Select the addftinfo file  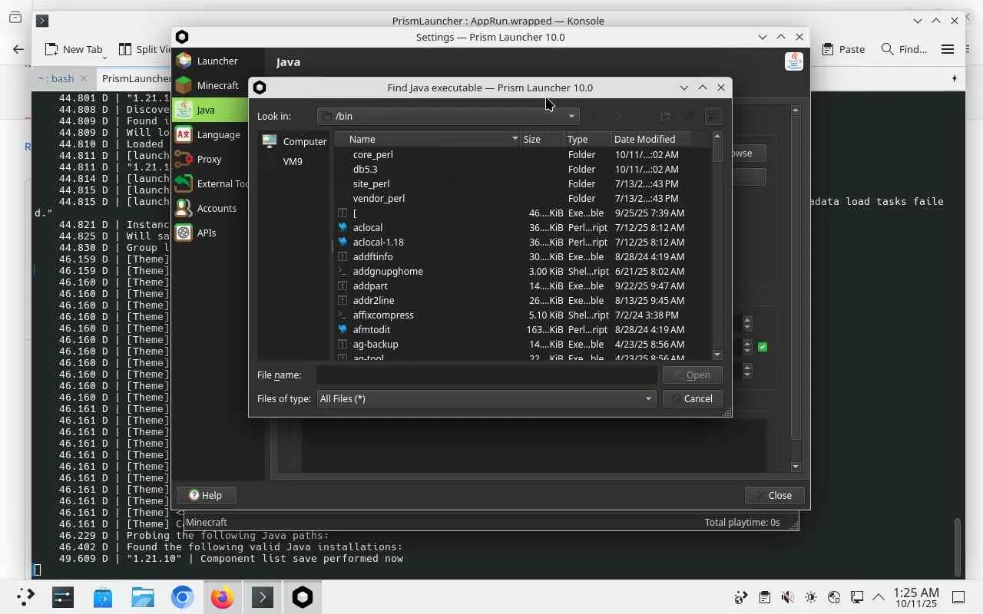[x=372, y=256]
